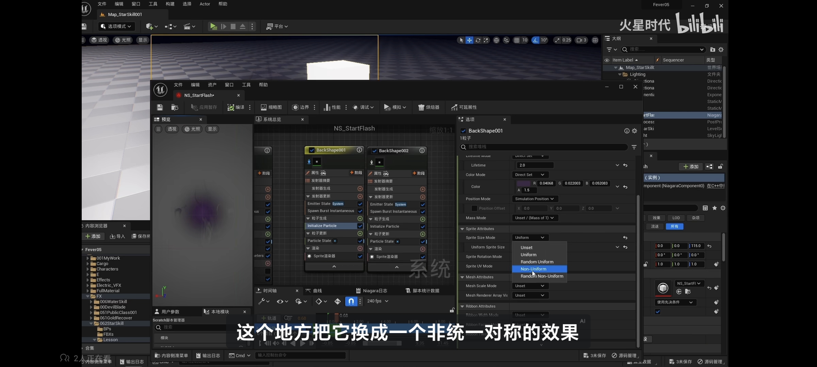Click the 添加 button in content browser
Viewport: 817px width, 367px height.
(x=93, y=236)
